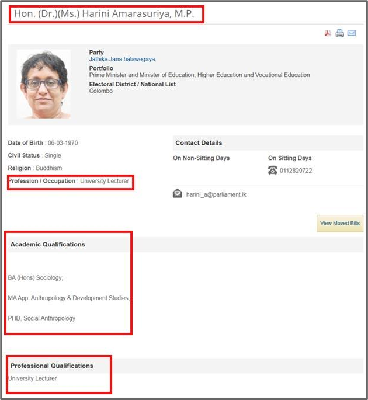Click the Party label
Screen dimensions: 368x400
point(96,53)
